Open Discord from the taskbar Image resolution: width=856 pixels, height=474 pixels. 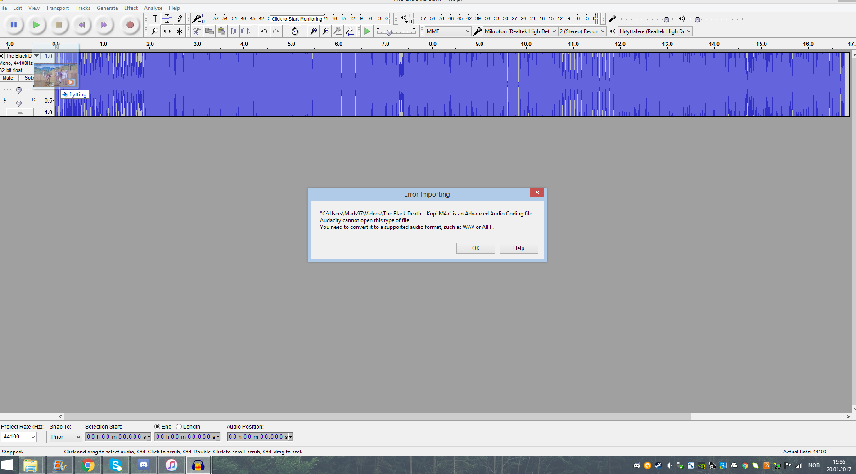coord(144,465)
